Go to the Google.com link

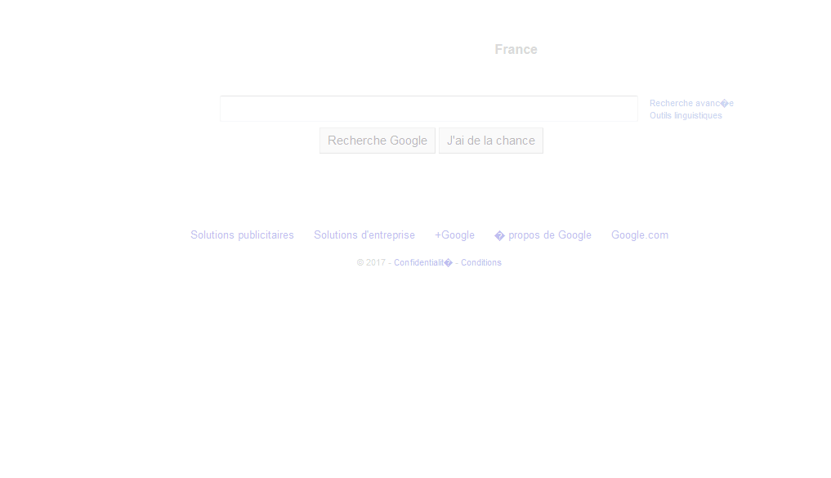point(640,235)
